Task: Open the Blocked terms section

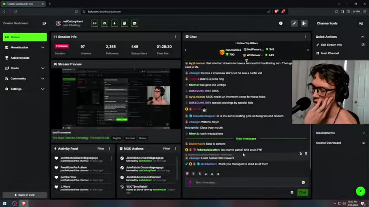Action: [340, 133]
